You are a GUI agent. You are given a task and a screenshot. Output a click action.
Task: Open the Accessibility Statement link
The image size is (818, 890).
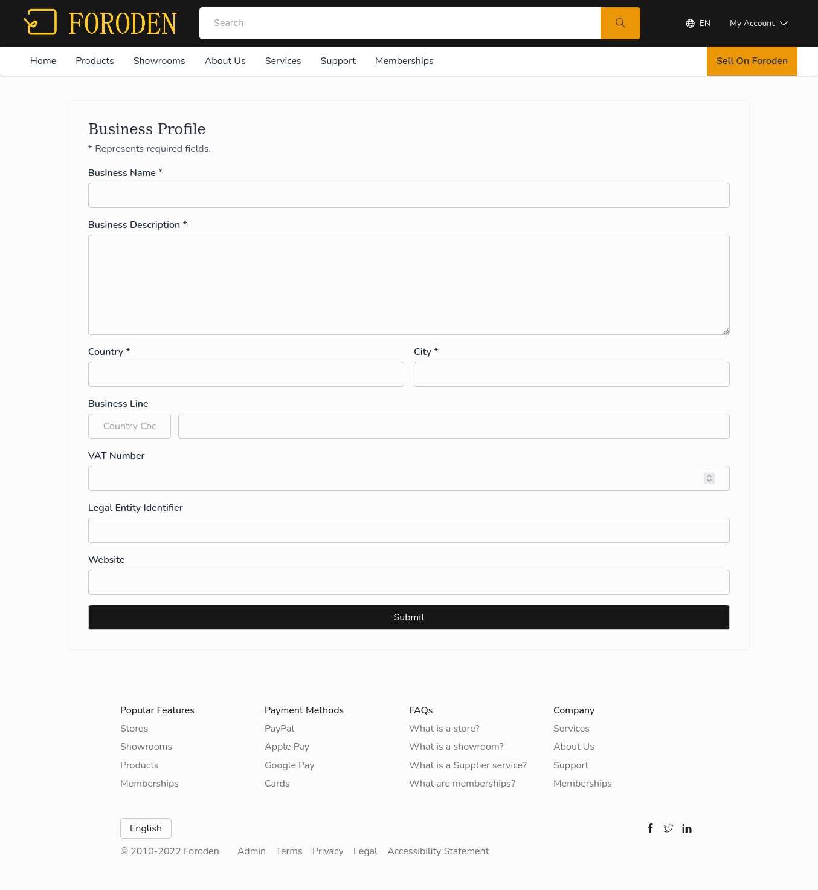pos(438,851)
